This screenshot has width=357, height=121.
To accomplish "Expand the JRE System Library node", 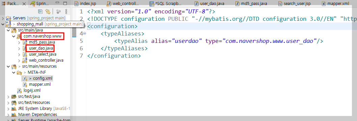I will [8, 109].
